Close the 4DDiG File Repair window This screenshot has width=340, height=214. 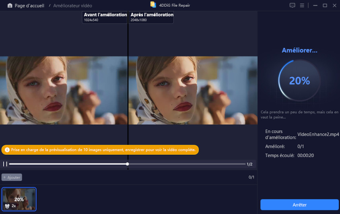[334, 6]
